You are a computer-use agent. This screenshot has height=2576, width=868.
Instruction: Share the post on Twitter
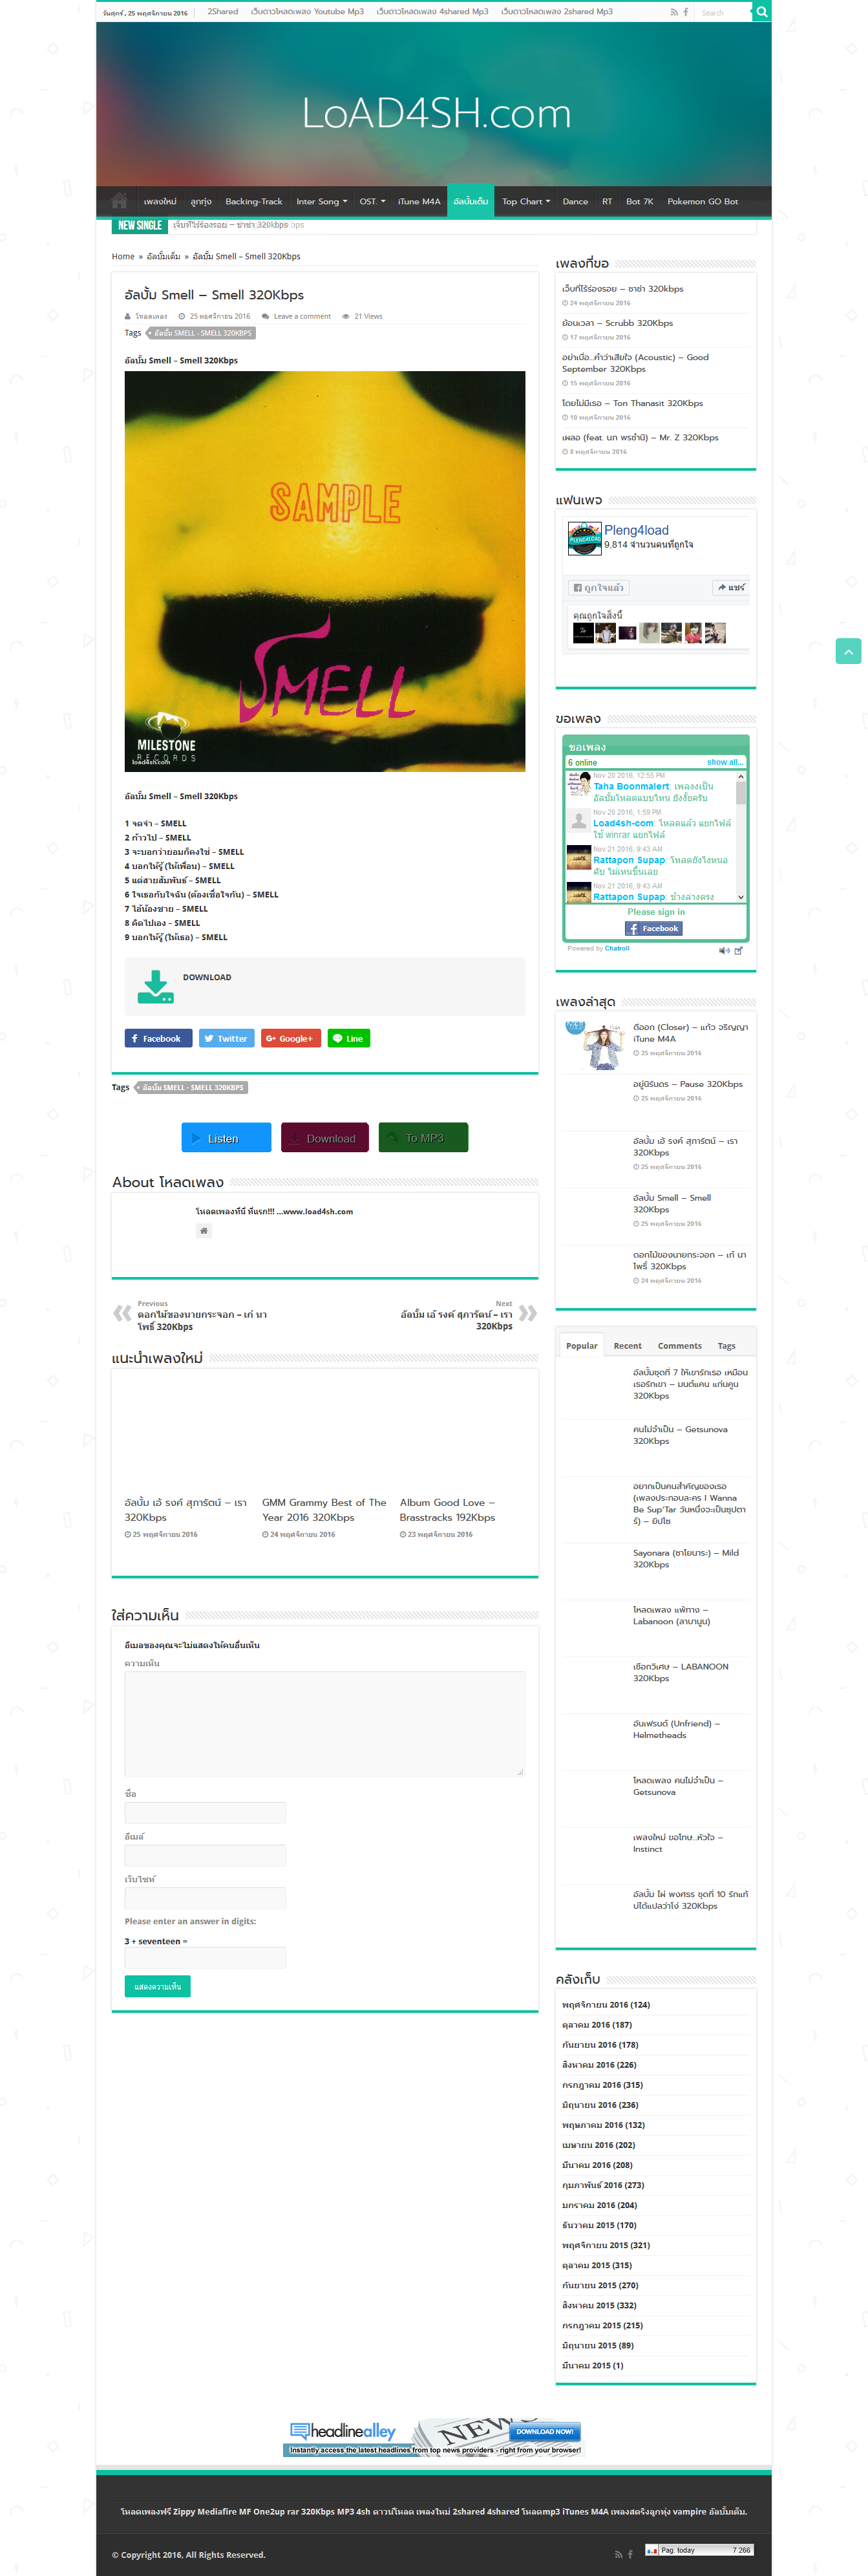(x=227, y=1038)
